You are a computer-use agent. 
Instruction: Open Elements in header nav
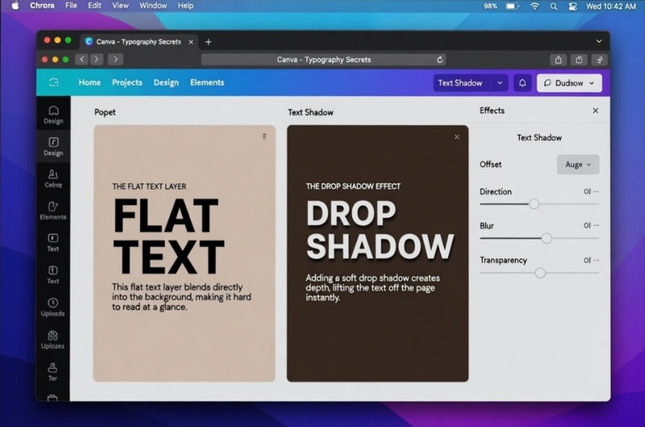pyautogui.click(x=207, y=82)
